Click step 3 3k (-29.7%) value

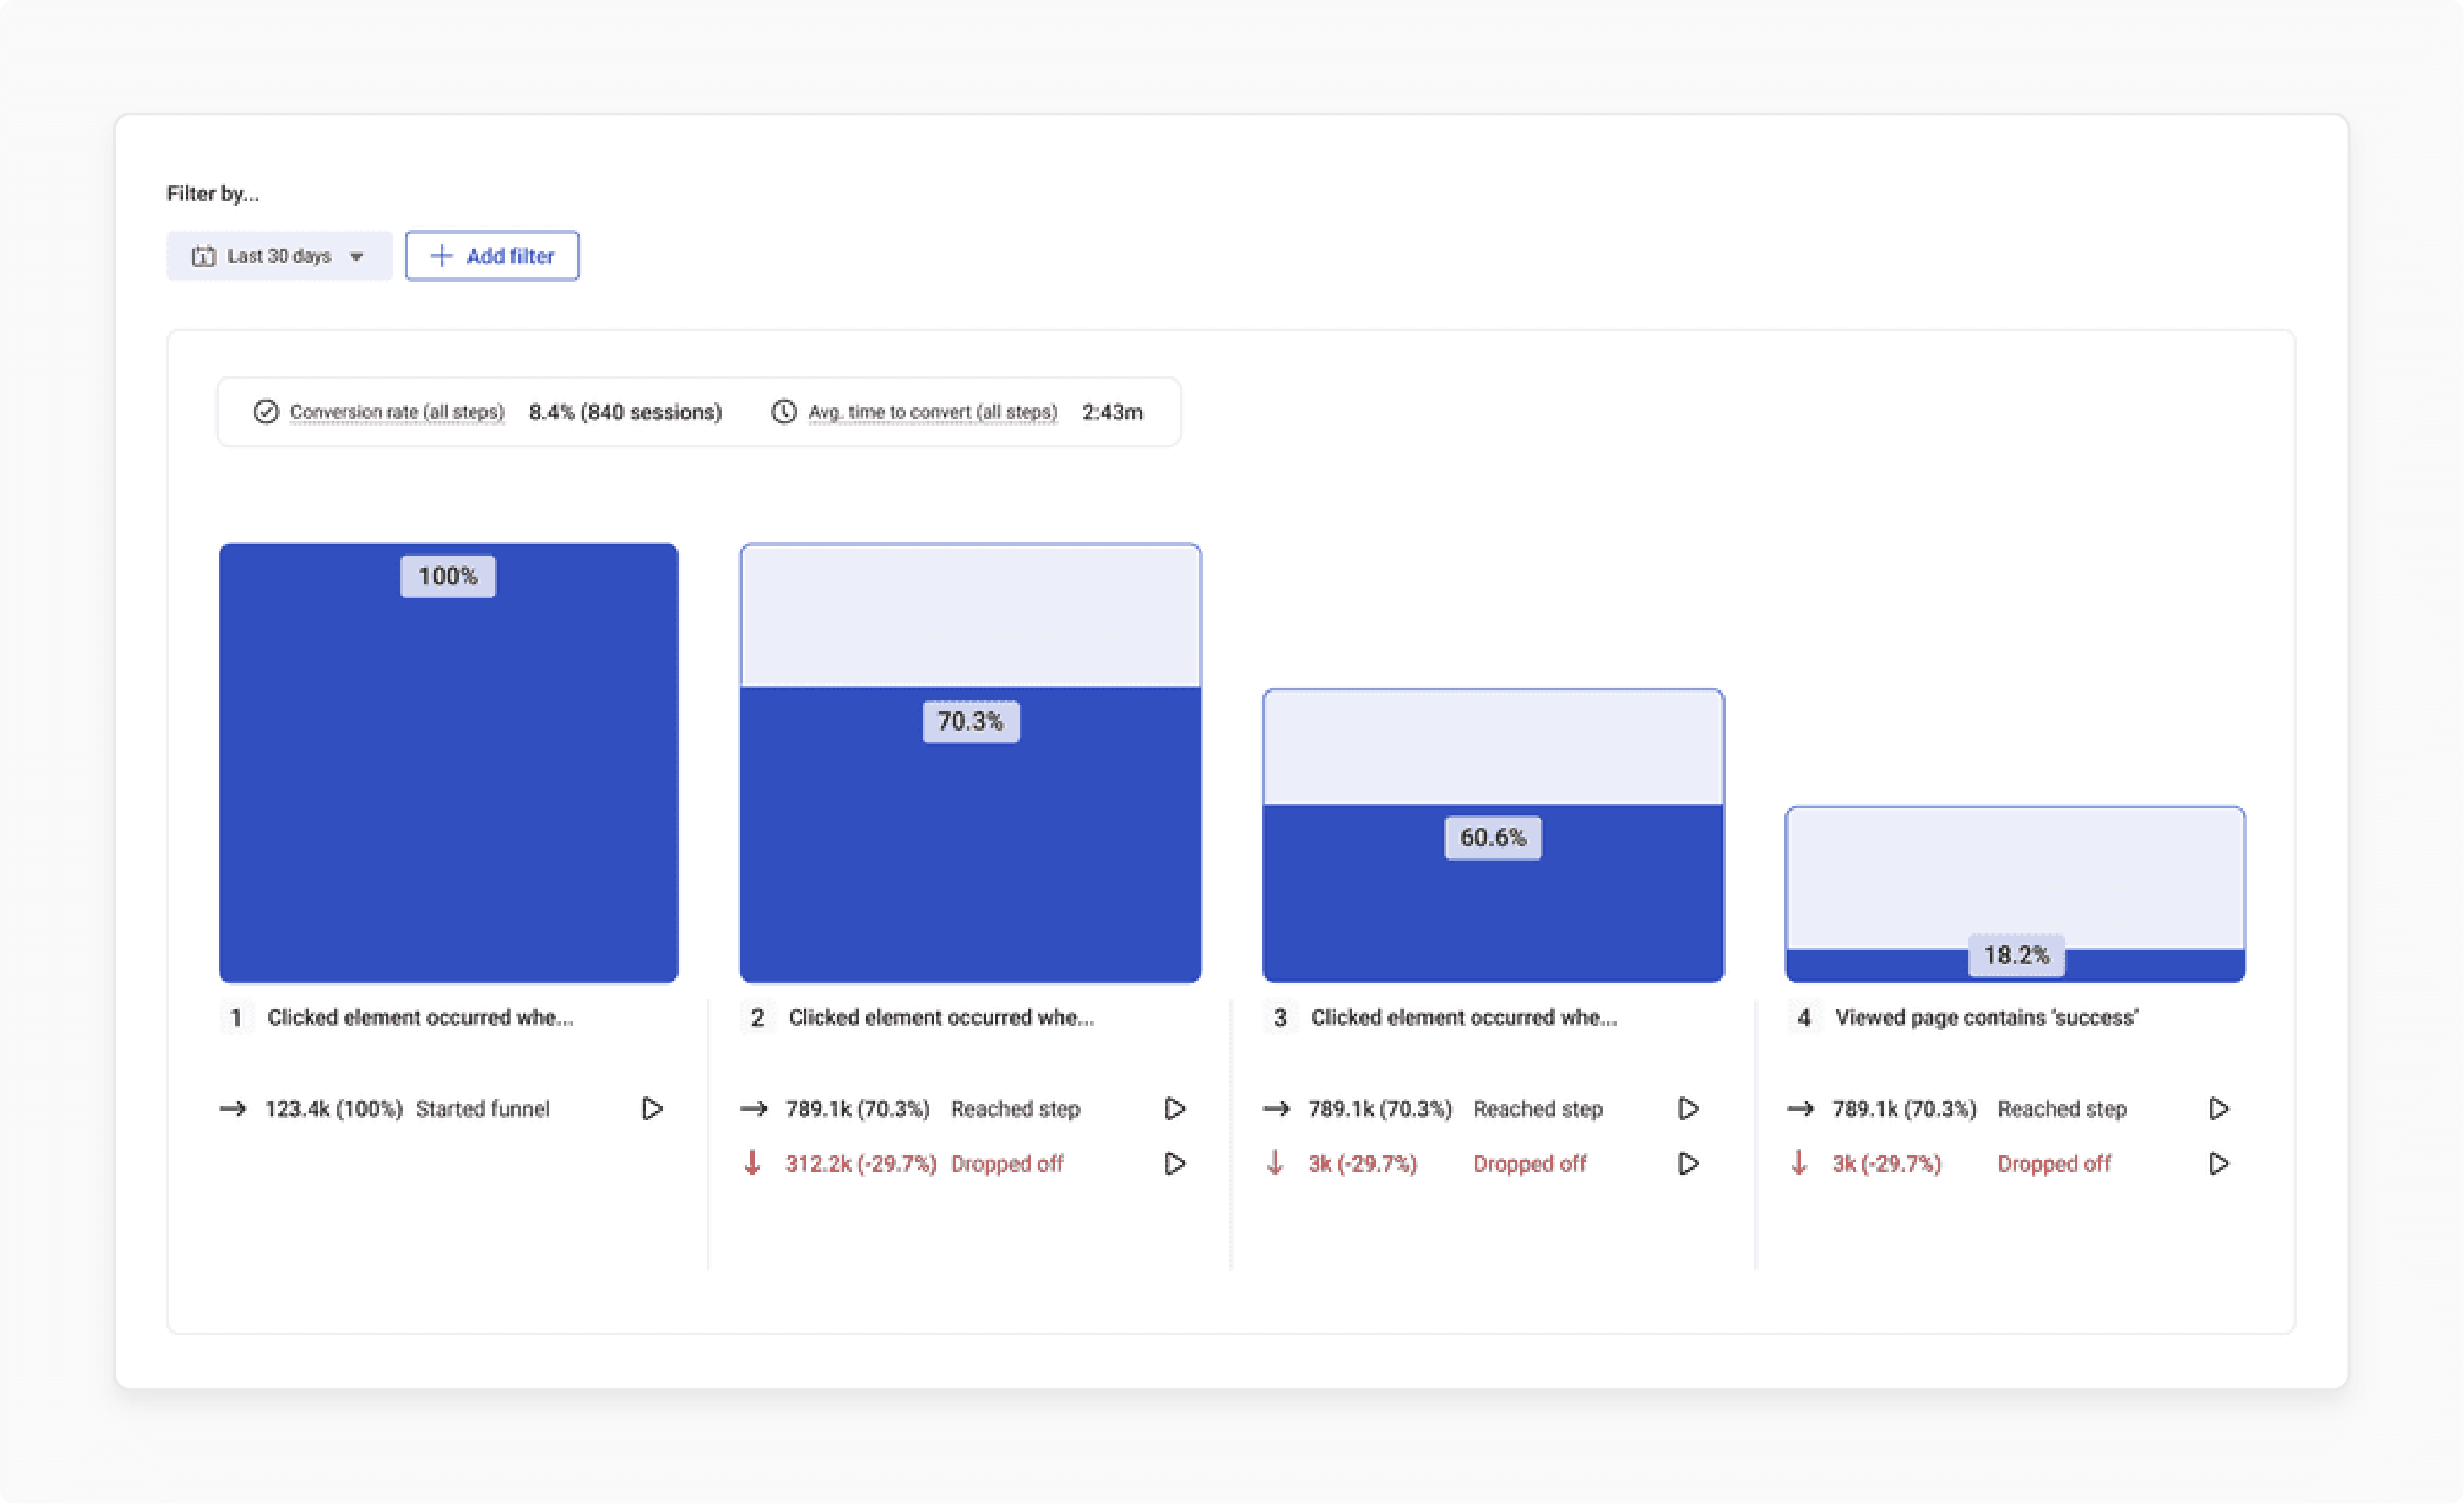(1363, 1164)
